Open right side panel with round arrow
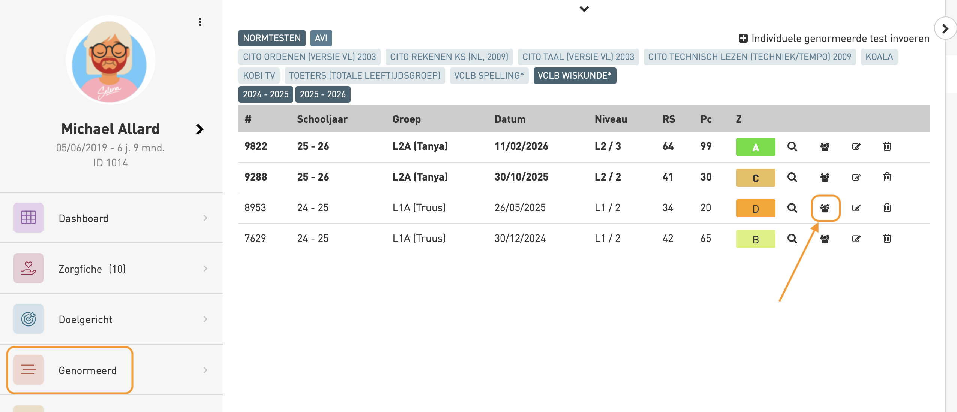The height and width of the screenshot is (412, 957). pos(945,28)
